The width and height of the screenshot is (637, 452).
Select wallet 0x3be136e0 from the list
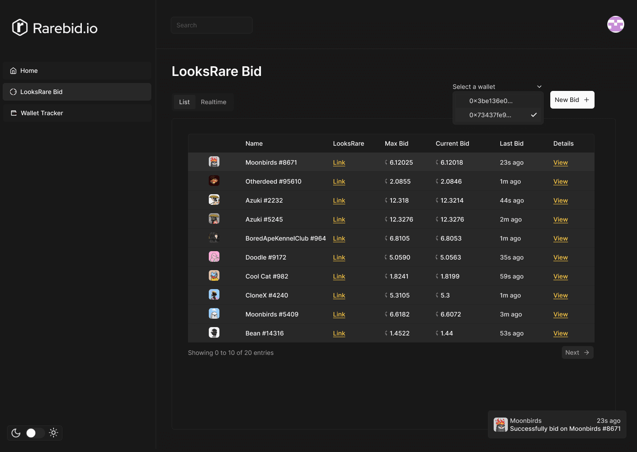(x=491, y=101)
